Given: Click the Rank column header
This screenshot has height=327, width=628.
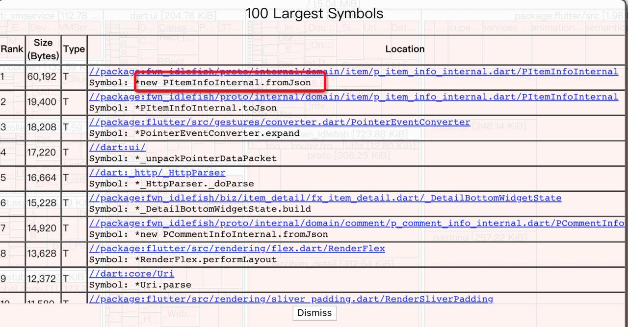Looking at the screenshot, I should (x=12, y=49).
